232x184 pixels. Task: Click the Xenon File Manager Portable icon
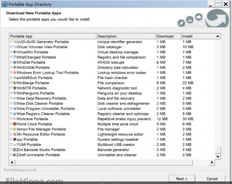tap(15, 129)
